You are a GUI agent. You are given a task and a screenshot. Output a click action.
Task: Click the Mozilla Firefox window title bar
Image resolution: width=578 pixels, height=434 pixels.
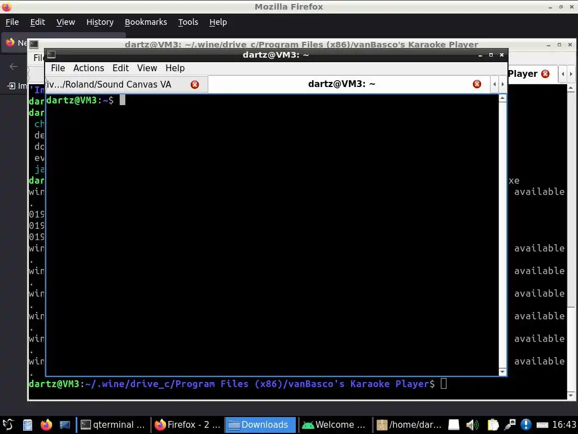pos(288,7)
